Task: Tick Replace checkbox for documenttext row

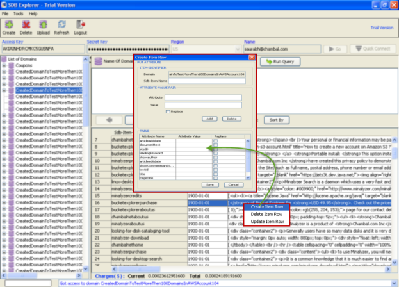Action: (216, 145)
